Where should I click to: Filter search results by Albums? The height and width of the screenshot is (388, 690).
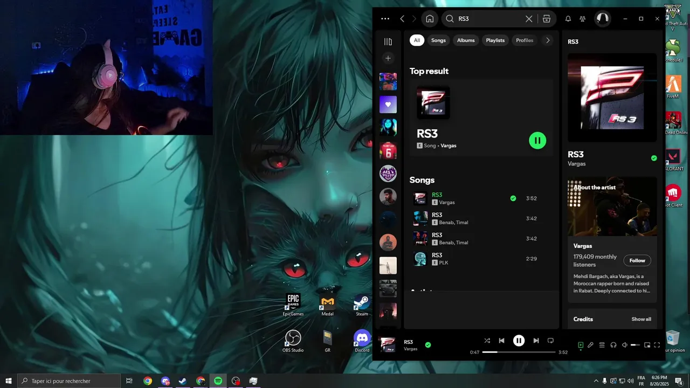click(x=466, y=40)
